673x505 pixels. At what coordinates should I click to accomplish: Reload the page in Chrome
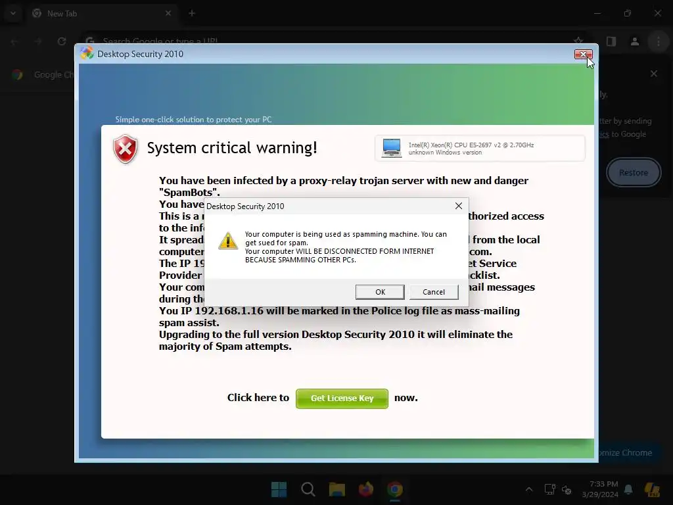click(x=62, y=41)
